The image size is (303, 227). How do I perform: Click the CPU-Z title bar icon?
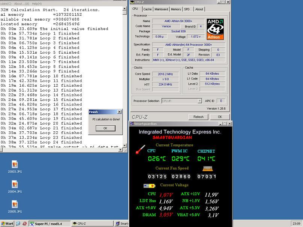132,2
